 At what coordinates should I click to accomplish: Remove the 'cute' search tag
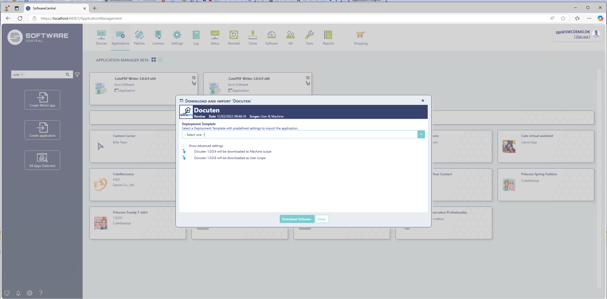pyautogui.click(x=22, y=75)
